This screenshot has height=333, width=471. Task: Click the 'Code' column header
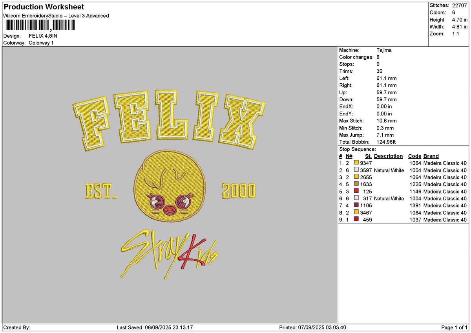414,156
